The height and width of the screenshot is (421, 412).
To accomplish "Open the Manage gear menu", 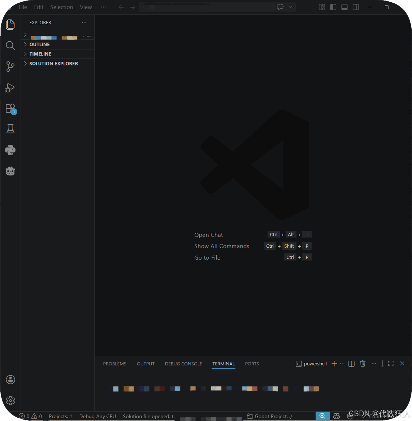I will point(10,400).
